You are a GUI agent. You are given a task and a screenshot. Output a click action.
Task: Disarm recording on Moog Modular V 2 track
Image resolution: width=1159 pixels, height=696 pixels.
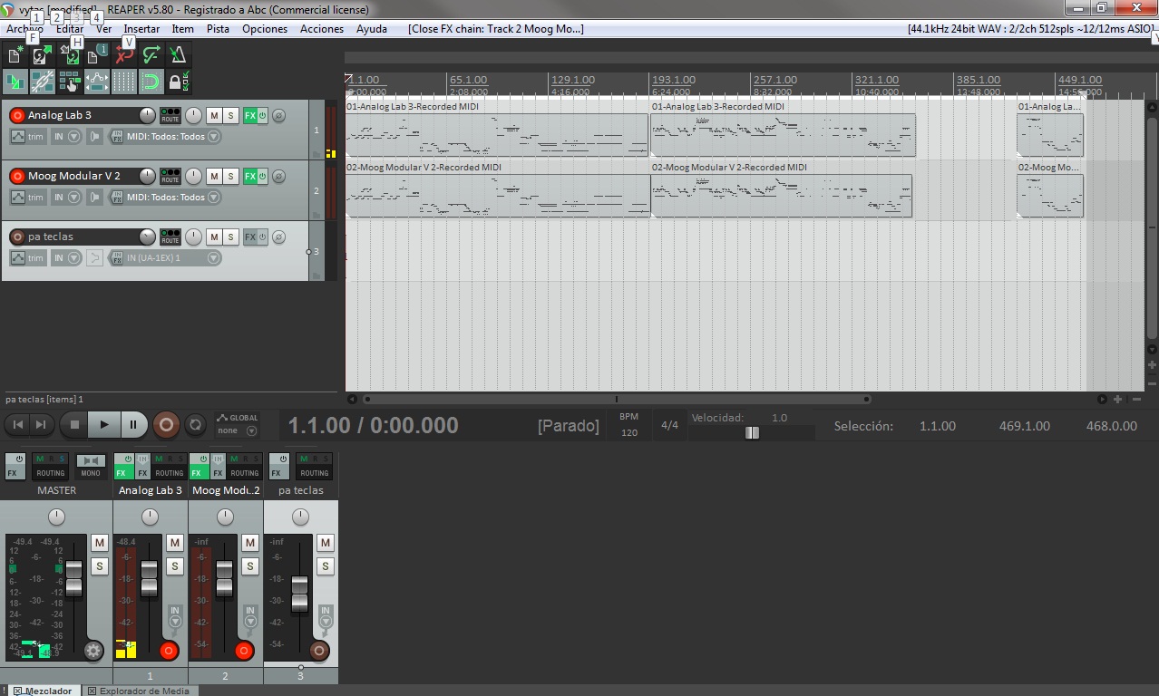point(17,176)
